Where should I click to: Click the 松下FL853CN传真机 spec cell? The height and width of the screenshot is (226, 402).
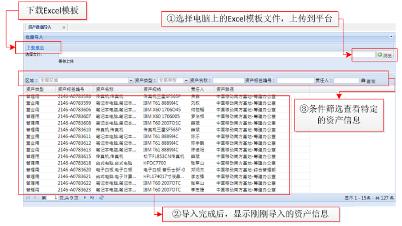coord(164,157)
